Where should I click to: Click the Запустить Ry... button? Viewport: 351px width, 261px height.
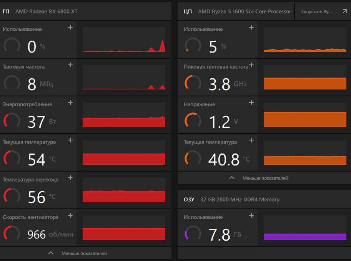[316, 12]
